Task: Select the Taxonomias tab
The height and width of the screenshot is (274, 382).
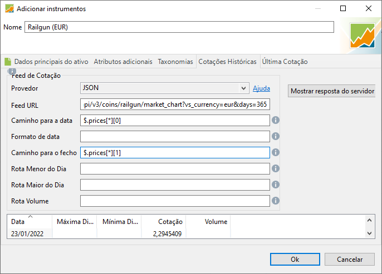Action: pyautogui.click(x=175, y=62)
